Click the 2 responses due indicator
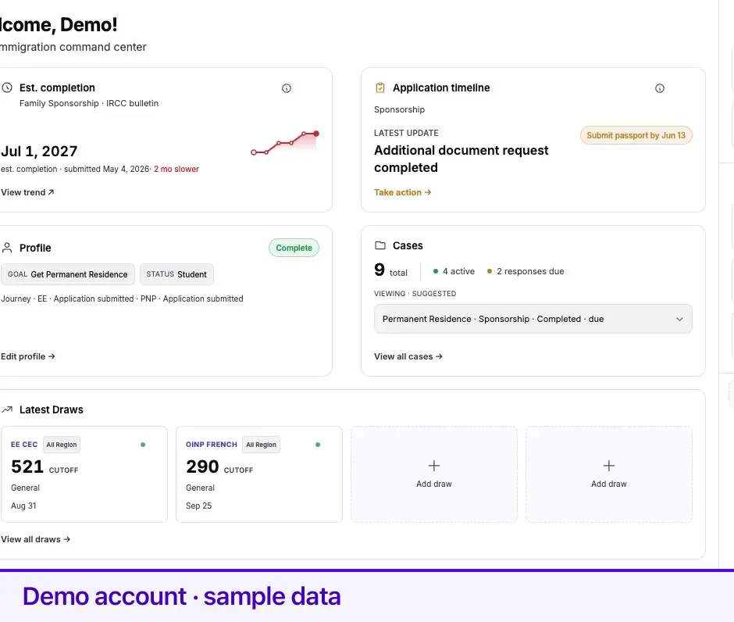Image resolution: width=734 pixels, height=622 pixels. tap(526, 271)
